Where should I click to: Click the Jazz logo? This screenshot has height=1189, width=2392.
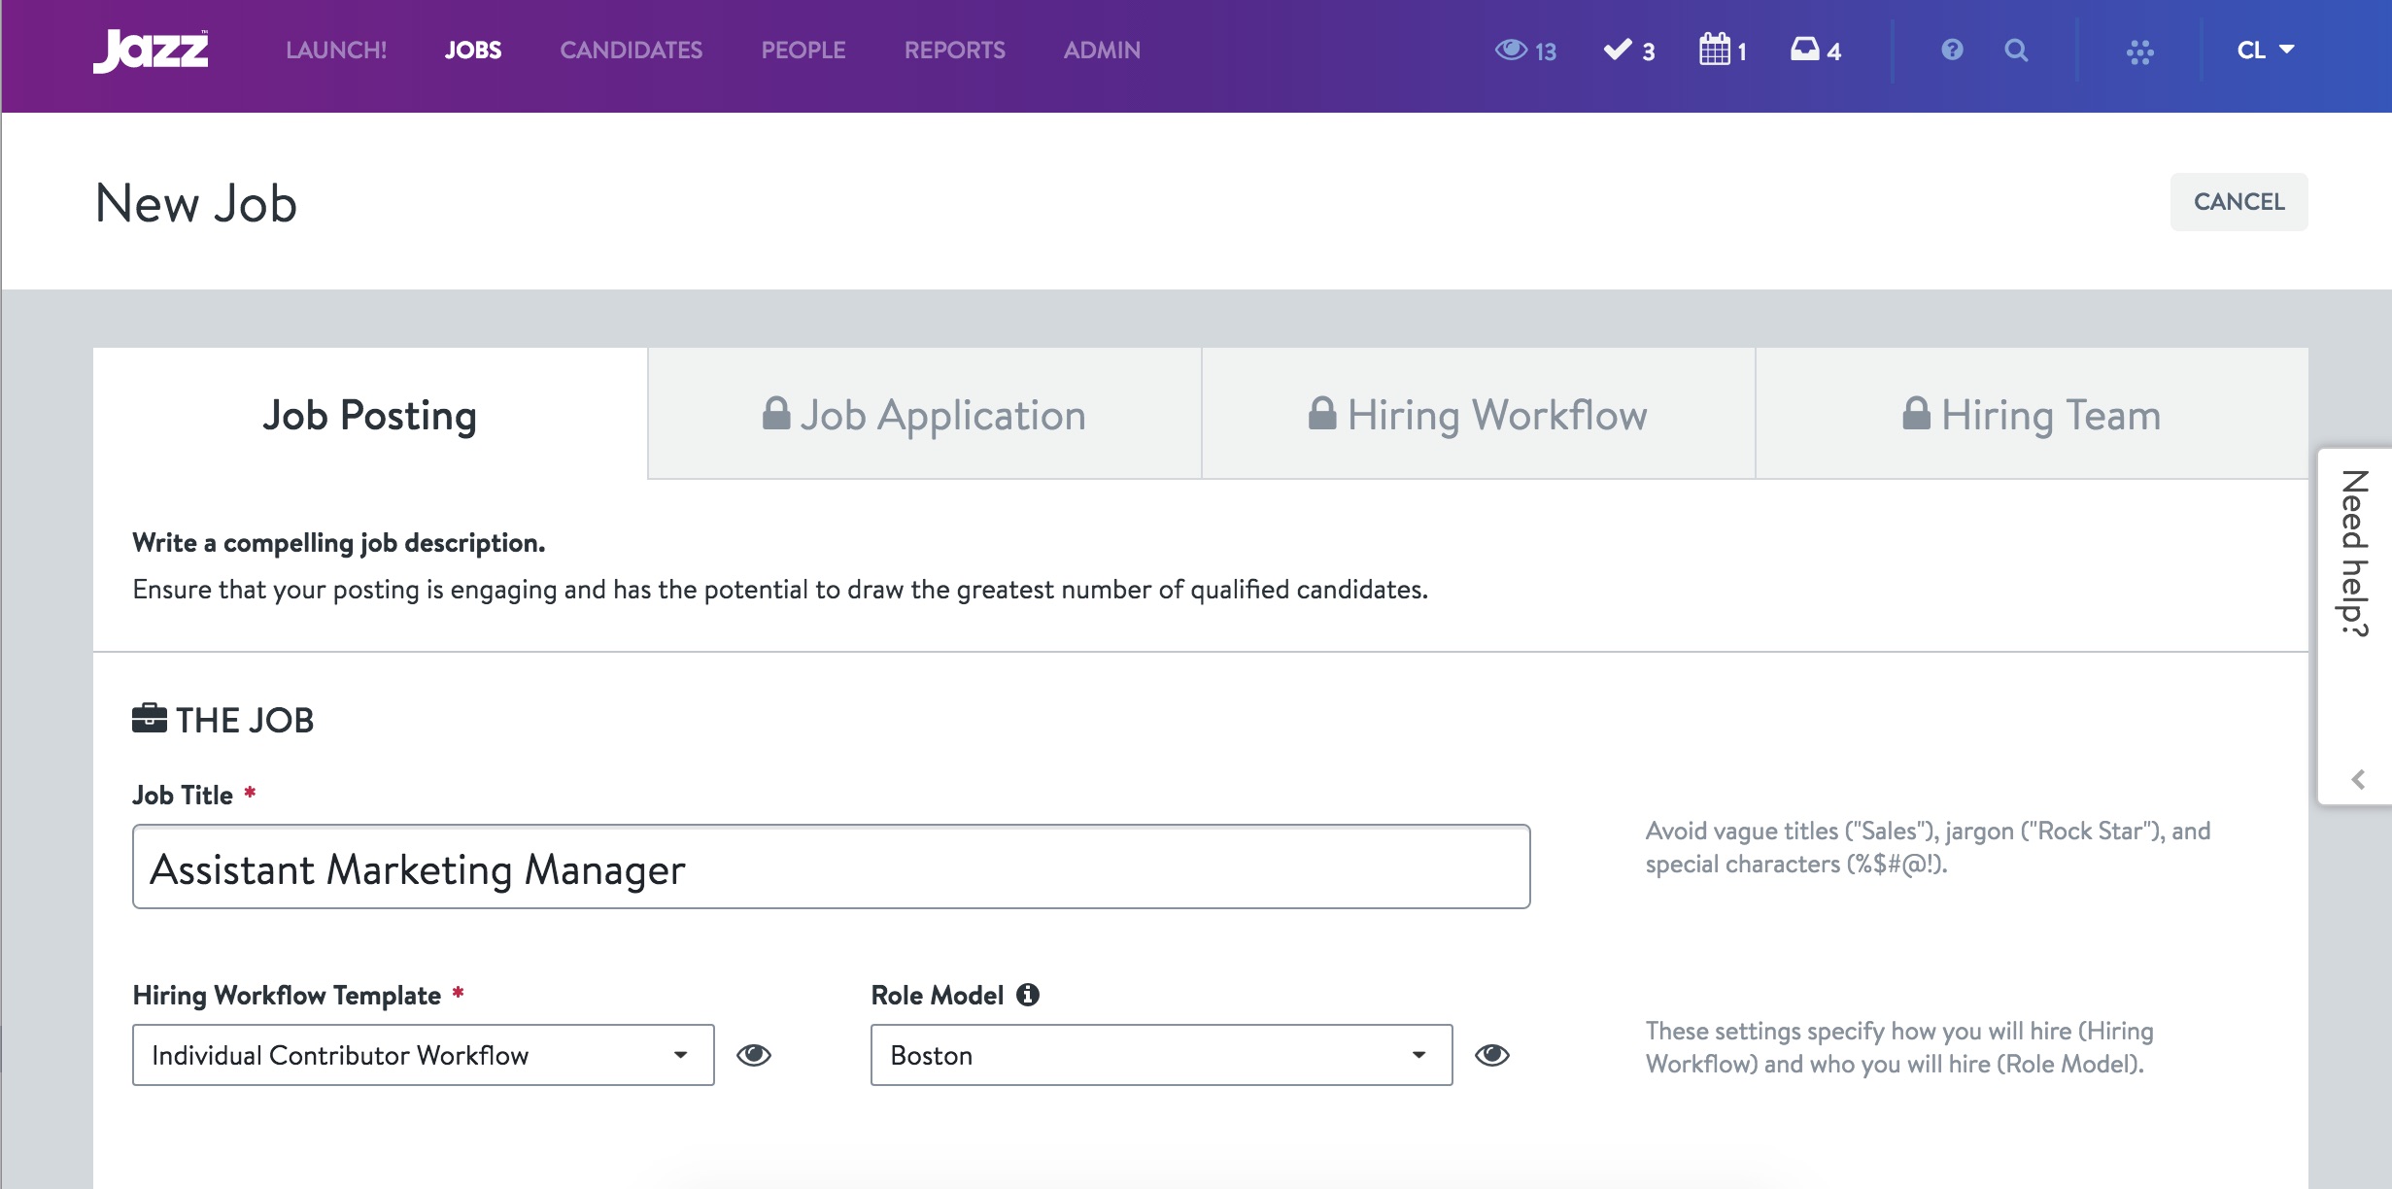click(x=151, y=51)
